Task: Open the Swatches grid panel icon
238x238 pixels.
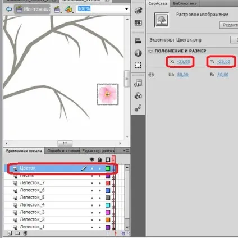Action: pos(138,23)
